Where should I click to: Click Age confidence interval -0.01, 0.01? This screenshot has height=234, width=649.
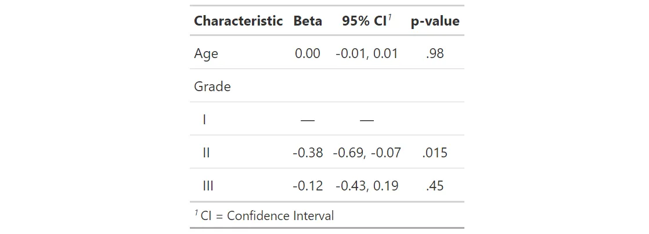coord(366,54)
